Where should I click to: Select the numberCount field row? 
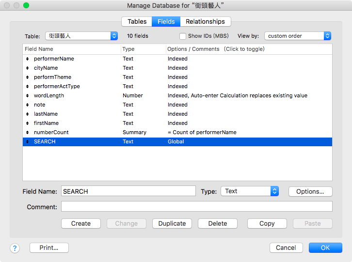[177, 132]
